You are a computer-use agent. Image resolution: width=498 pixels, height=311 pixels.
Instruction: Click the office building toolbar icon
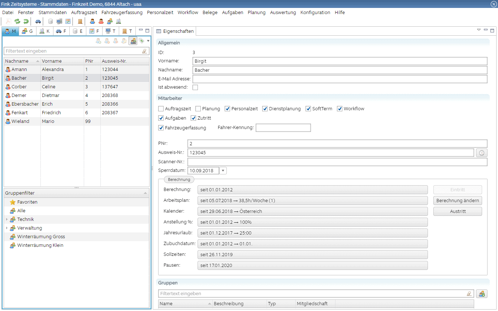118,21
